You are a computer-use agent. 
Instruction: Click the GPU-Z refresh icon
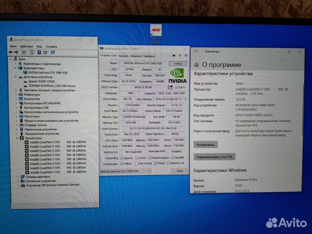(x=180, y=56)
